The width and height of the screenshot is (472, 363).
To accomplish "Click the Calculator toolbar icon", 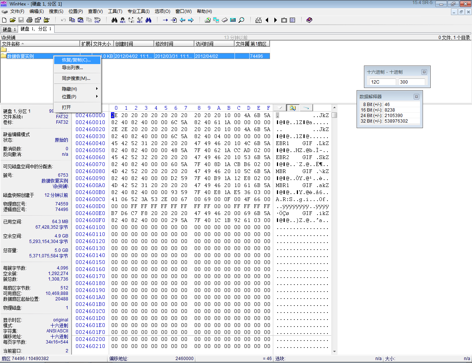I will [233, 20].
